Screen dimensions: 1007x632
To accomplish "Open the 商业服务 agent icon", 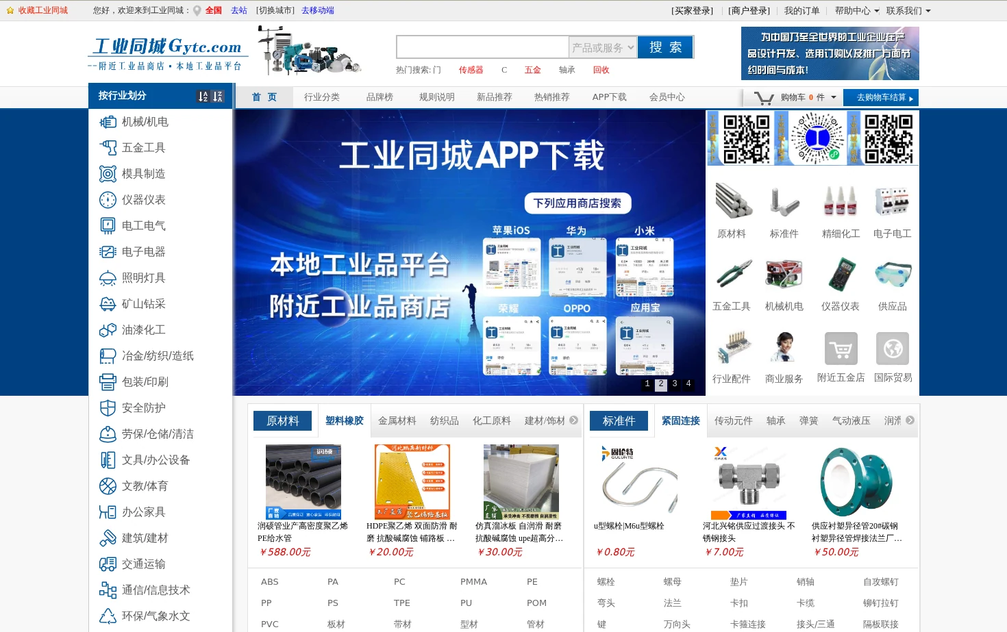I will 784,347.
